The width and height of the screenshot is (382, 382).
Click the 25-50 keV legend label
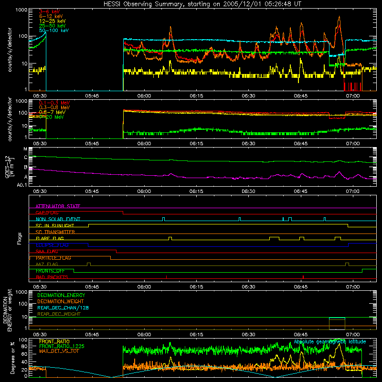[53, 26]
